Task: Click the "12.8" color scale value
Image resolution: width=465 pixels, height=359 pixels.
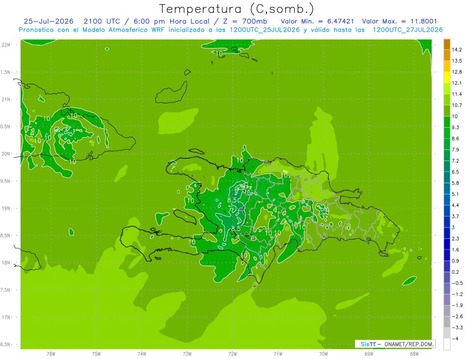Action: pyautogui.click(x=457, y=72)
